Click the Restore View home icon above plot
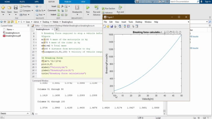The width and height of the screenshot is (212, 119). tap(180, 32)
